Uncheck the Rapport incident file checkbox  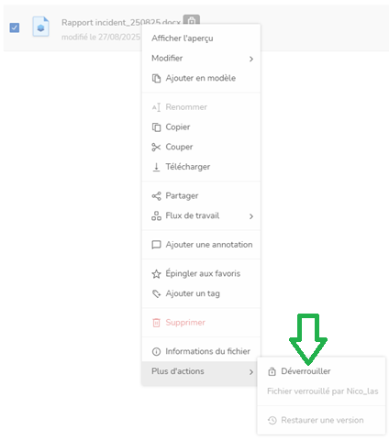click(15, 28)
